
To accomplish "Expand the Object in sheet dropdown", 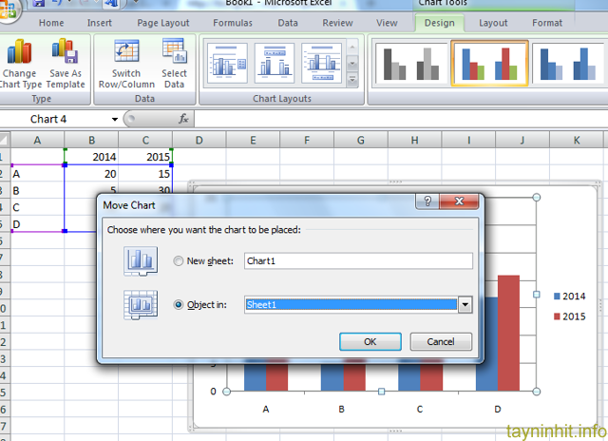I will [465, 304].
